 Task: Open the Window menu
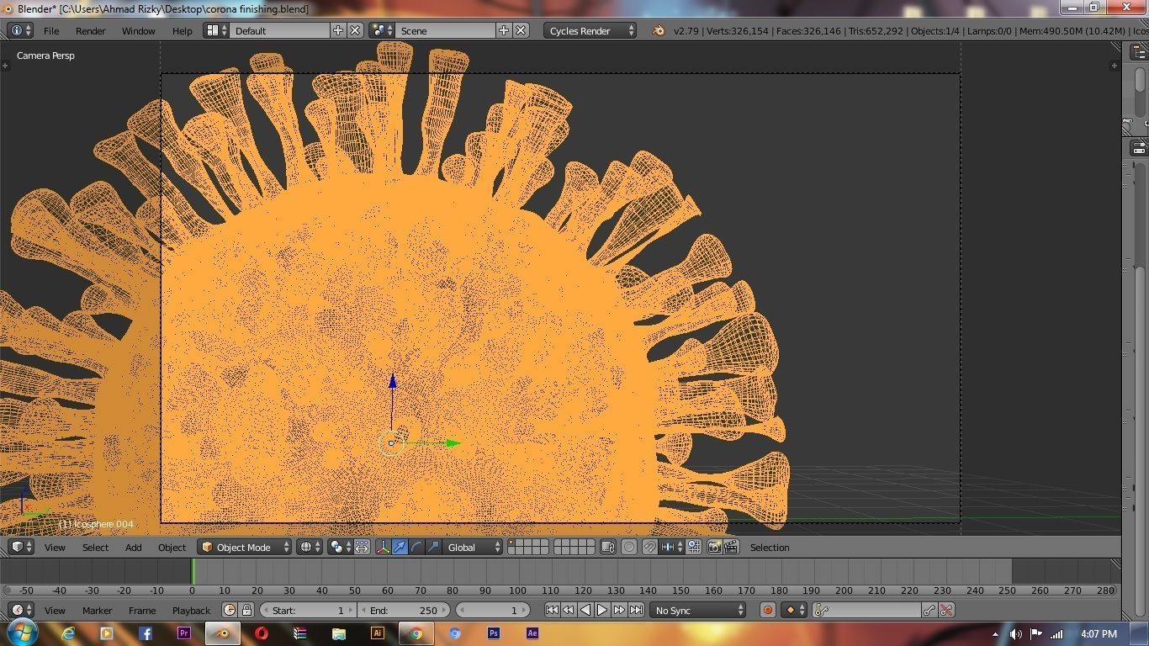tap(139, 30)
